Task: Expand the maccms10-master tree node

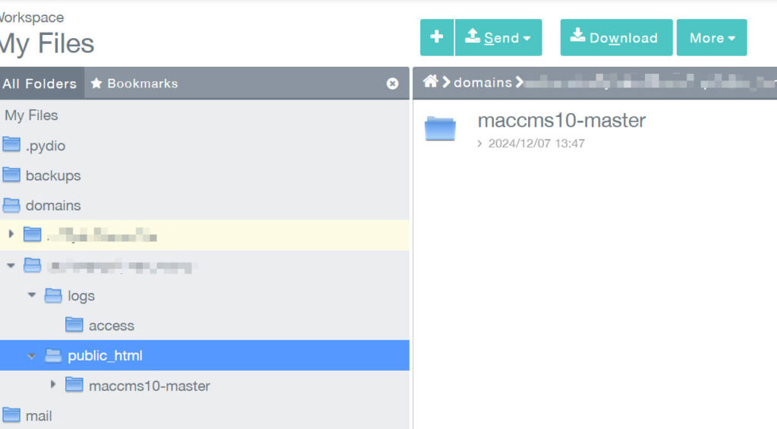Action: coord(53,384)
